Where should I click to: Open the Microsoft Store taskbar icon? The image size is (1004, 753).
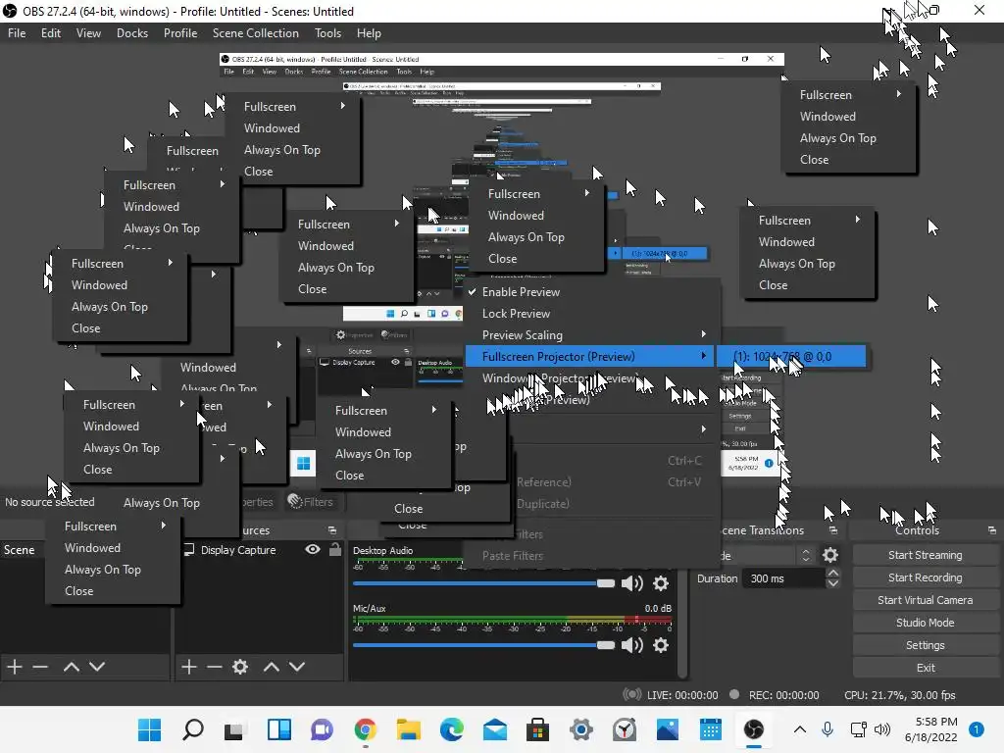point(538,729)
